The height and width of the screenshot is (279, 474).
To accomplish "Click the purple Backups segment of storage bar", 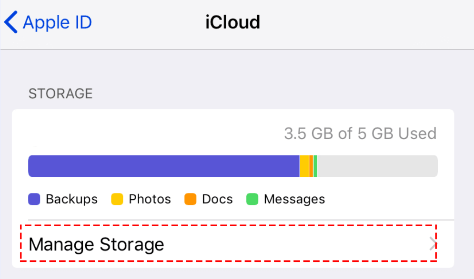I will 163,166.
